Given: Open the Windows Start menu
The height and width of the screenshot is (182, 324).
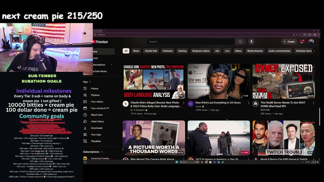Looking at the screenshot, I should tap(177, 162).
